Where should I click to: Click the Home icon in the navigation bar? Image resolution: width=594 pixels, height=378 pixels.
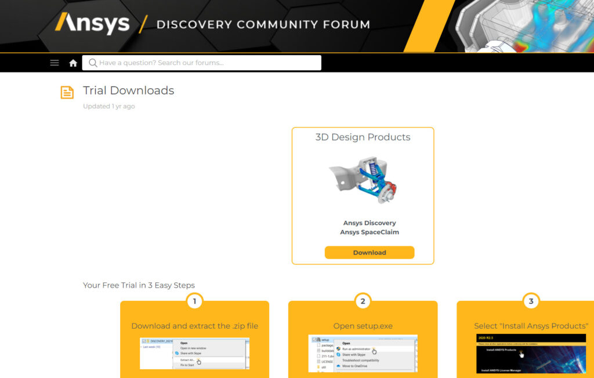(x=73, y=63)
